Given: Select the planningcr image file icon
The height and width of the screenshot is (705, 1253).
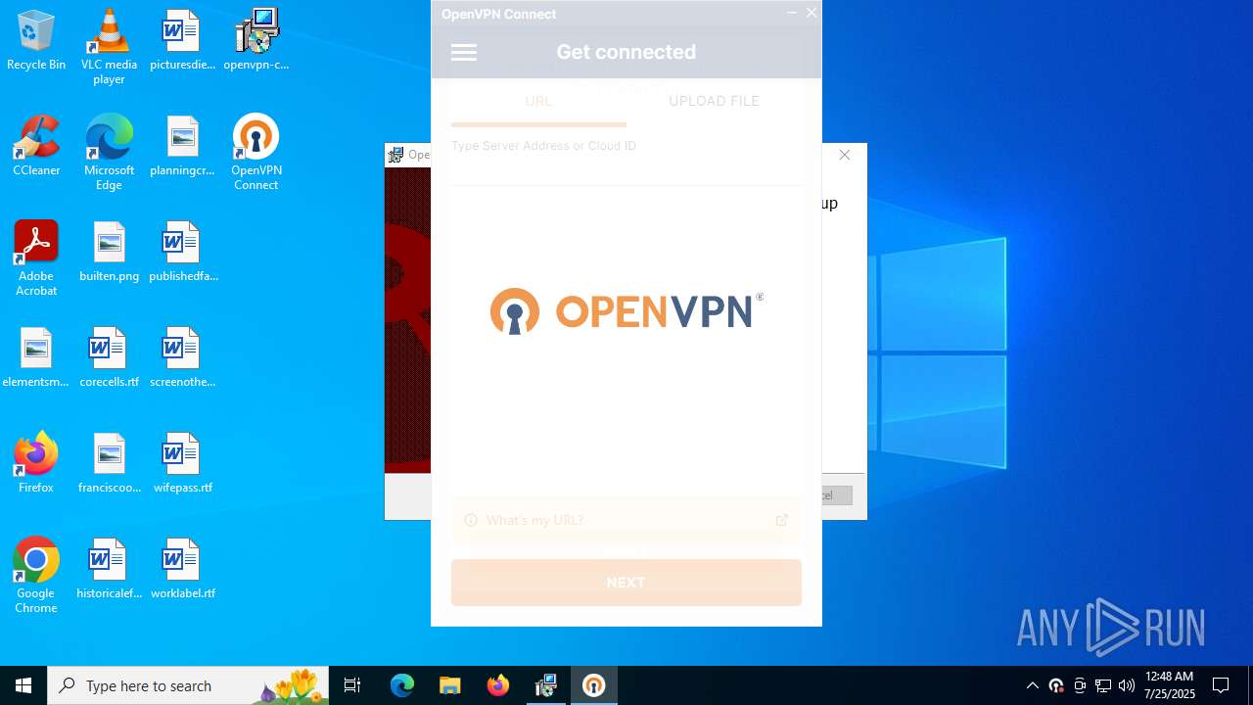Looking at the screenshot, I should tap(182, 146).
